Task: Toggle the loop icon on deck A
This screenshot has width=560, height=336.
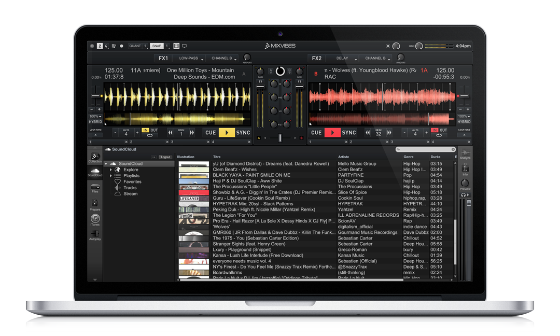Action: pyautogui.click(x=150, y=135)
